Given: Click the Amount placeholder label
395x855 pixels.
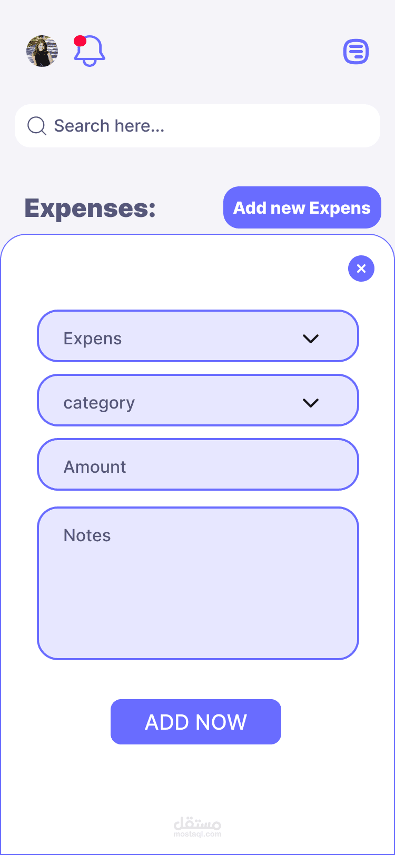Looking at the screenshot, I should (x=95, y=467).
